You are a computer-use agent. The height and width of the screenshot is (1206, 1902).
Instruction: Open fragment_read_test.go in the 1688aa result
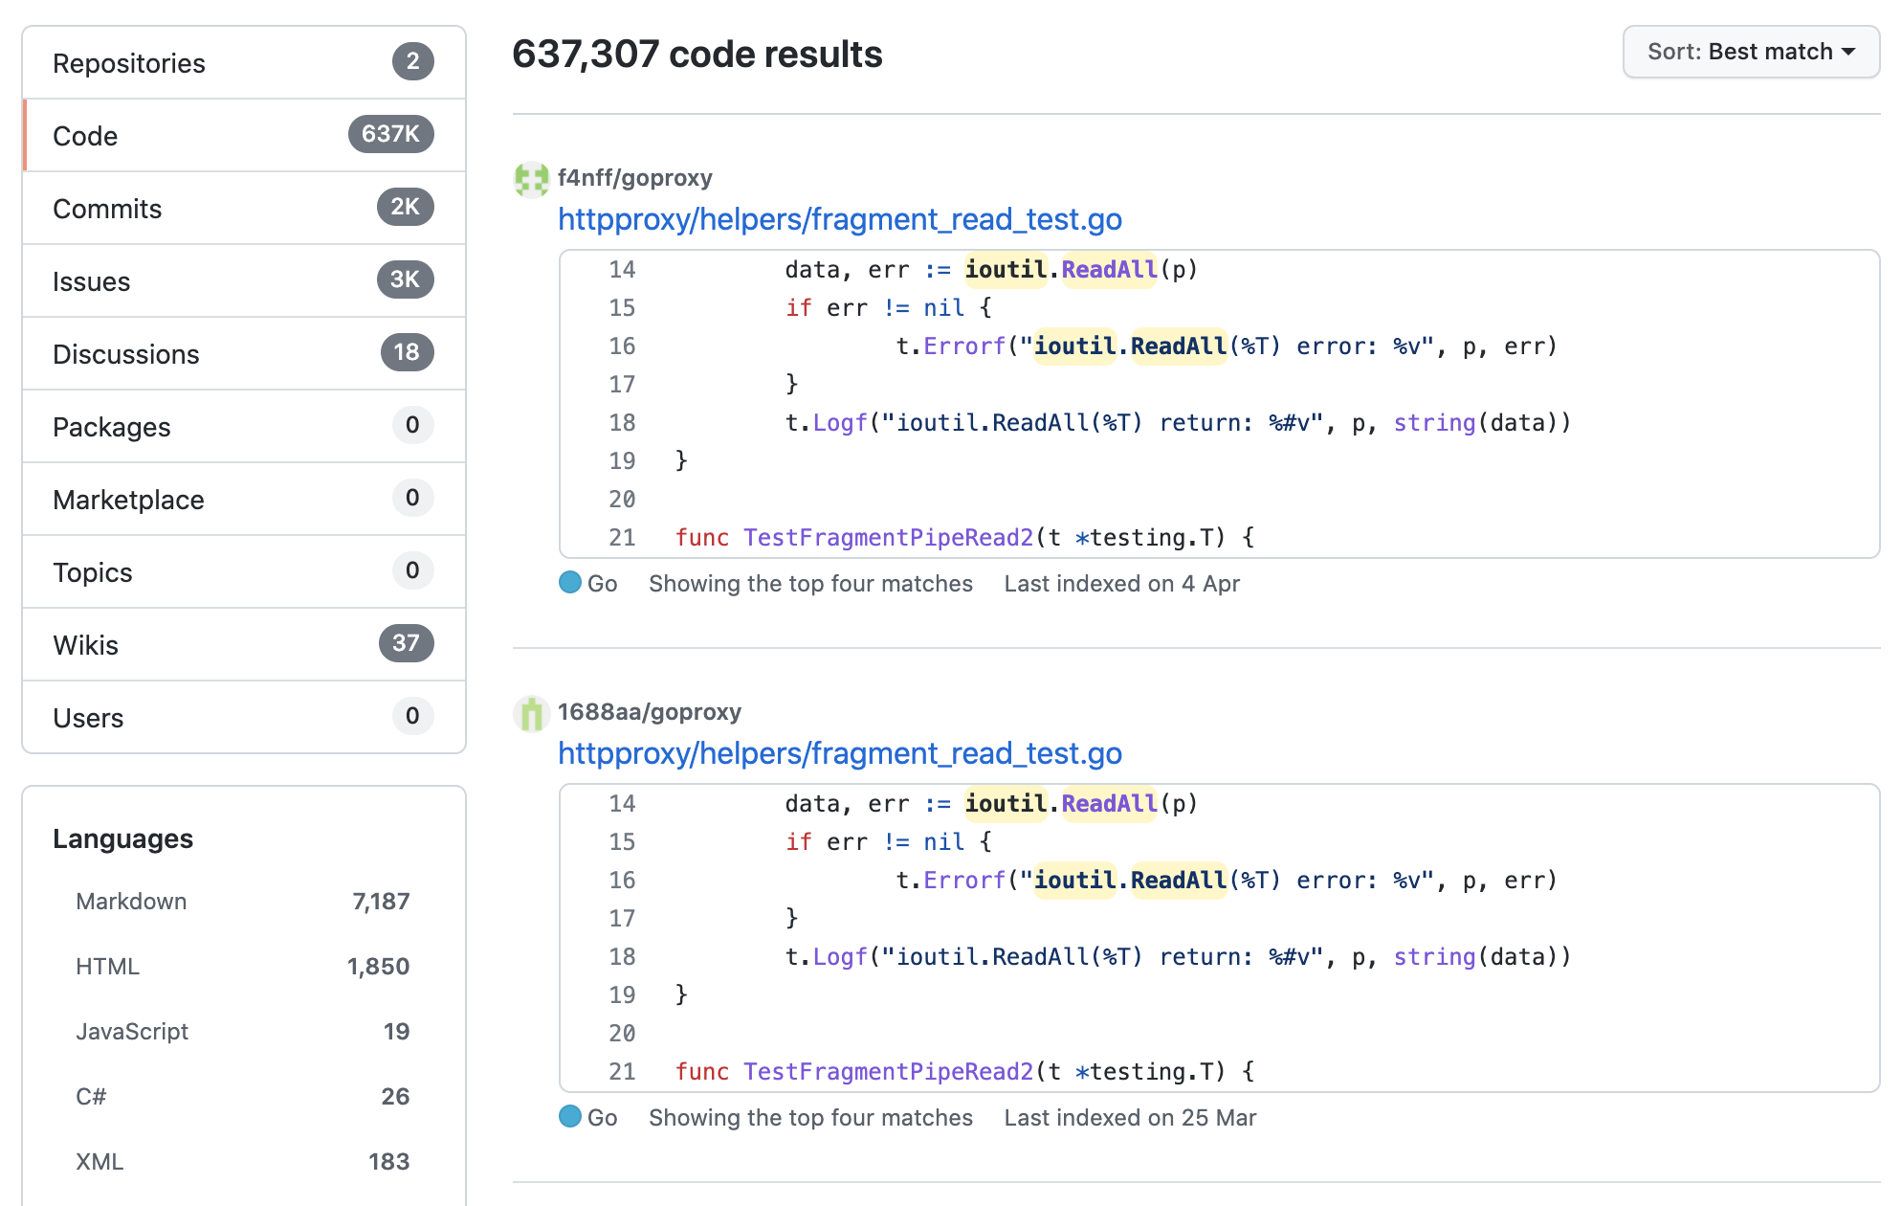pyautogui.click(x=839, y=754)
